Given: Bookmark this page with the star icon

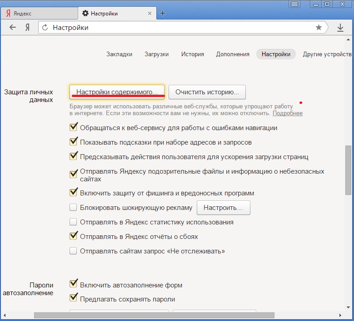Looking at the screenshot, I should coord(319,28).
